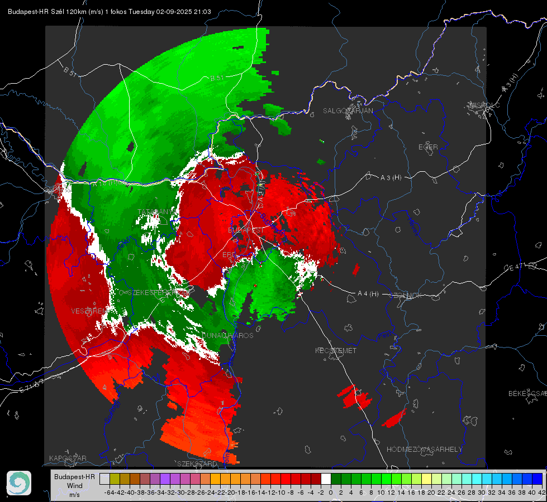The height and width of the screenshot is (502, 547).
Task: Click the legend value label '42'
Action: (x=541, y=493)
